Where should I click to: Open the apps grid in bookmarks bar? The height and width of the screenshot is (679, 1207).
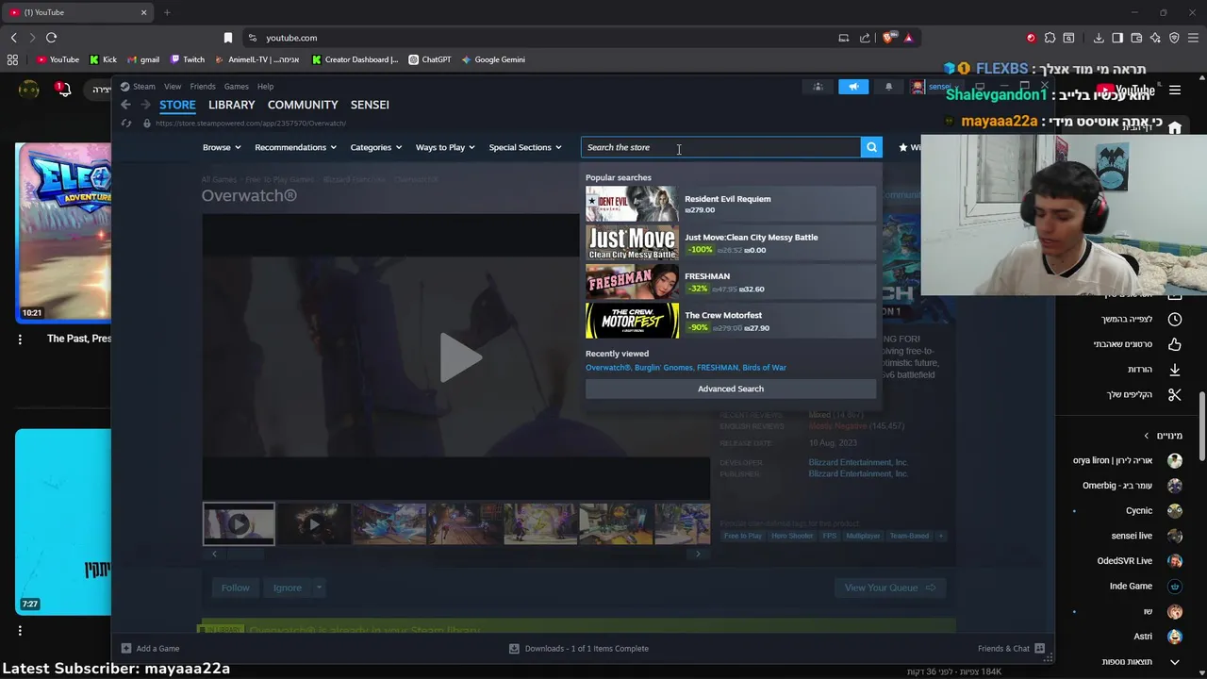coord(12,59)
